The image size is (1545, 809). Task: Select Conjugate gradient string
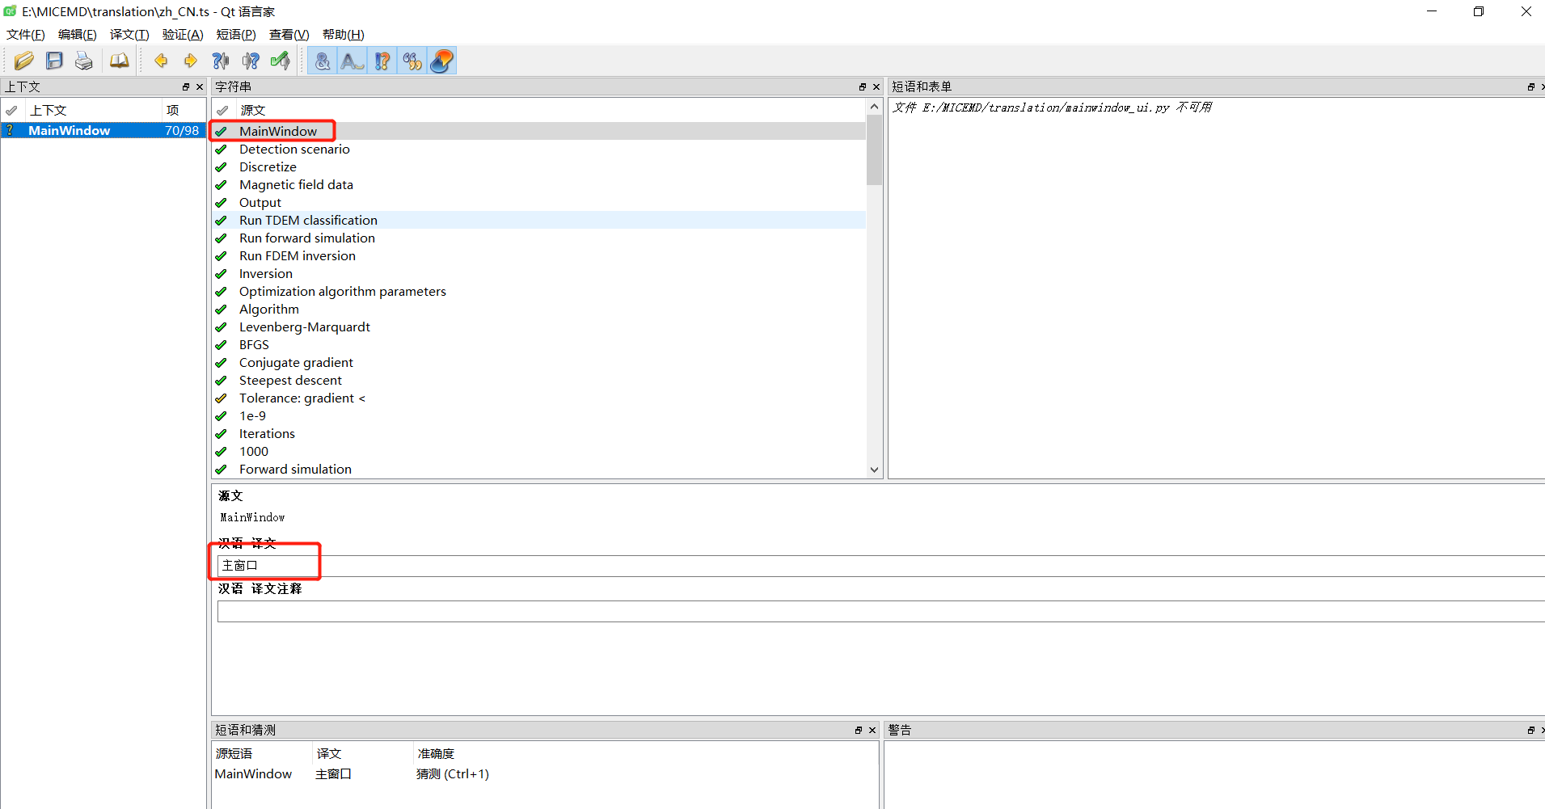[x=539, y=362]
